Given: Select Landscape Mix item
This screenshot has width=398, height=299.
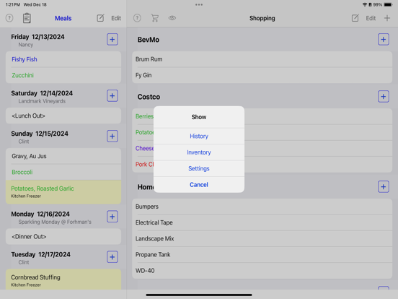Looking at the screenshot, I should [262, 238].
